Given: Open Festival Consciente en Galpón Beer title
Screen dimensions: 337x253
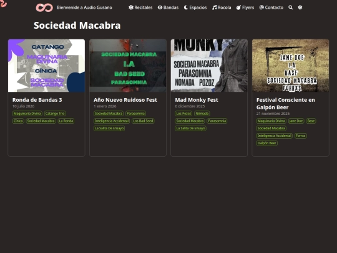Looking at the screenshot, I should coord(286,104).
